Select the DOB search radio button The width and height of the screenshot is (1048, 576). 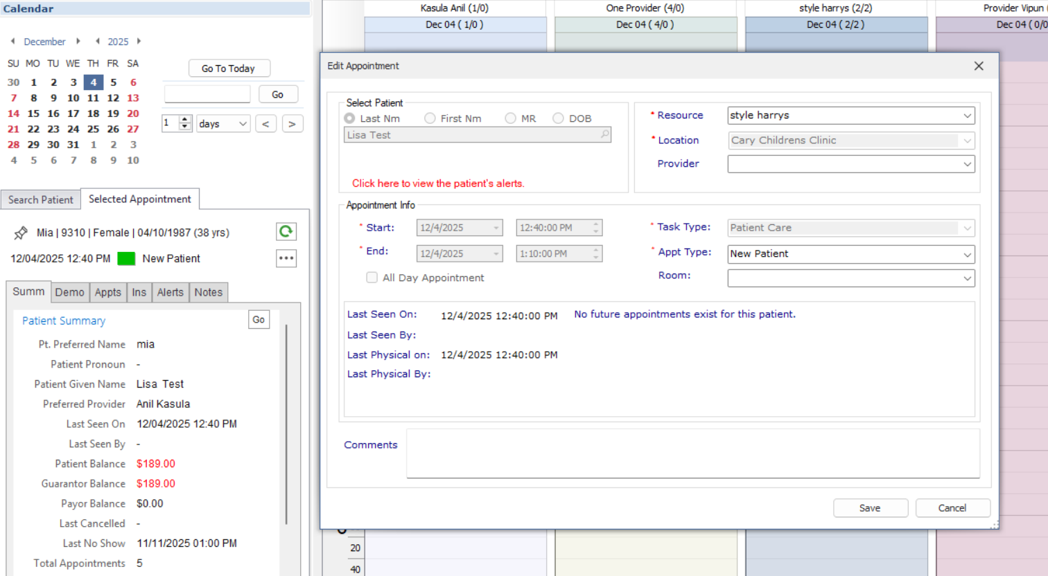click(558, 118)
